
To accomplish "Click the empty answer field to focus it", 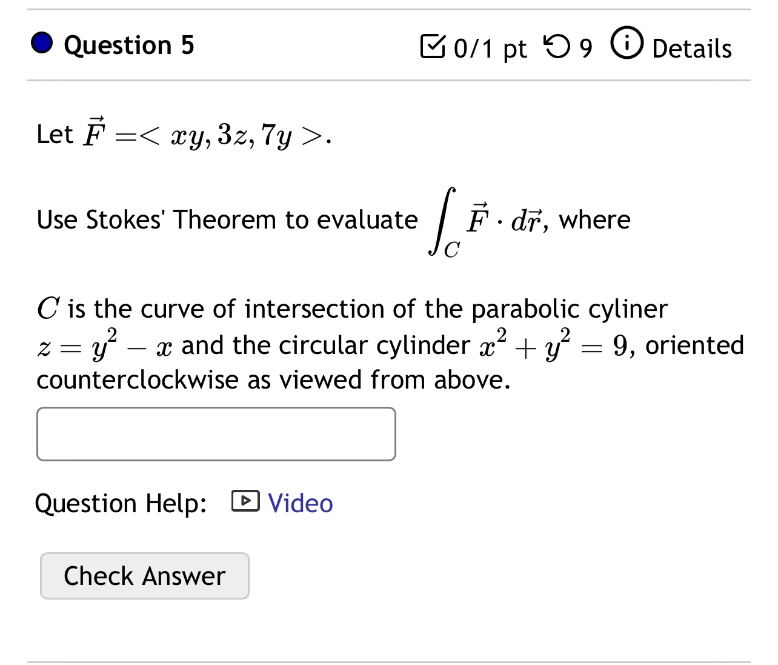I will (216, 434).
